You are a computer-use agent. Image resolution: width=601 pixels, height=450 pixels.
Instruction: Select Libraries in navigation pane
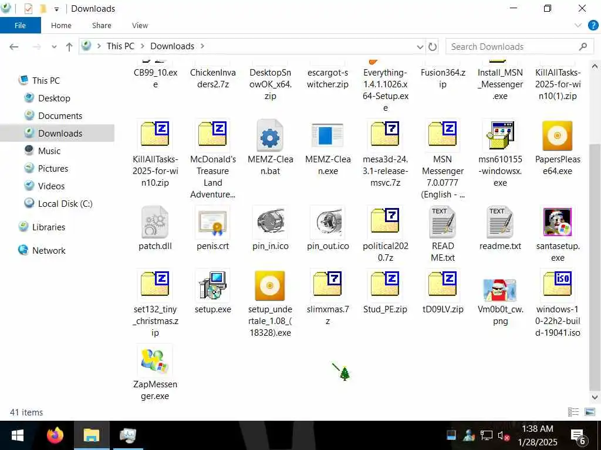point(49,227)
